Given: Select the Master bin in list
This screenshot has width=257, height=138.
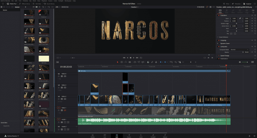Looking at the screenshot, I should tap(5, 10).
